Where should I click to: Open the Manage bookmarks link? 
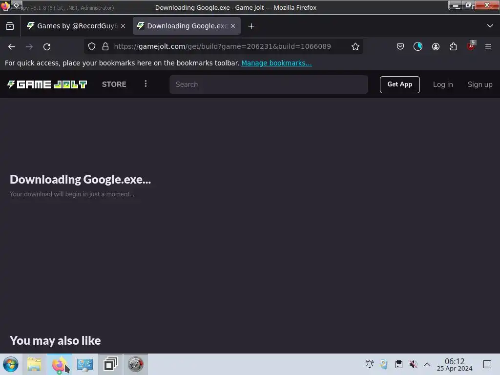tap(276, 63)
